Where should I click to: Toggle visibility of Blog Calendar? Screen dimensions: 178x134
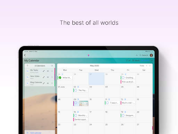point(48,83)
